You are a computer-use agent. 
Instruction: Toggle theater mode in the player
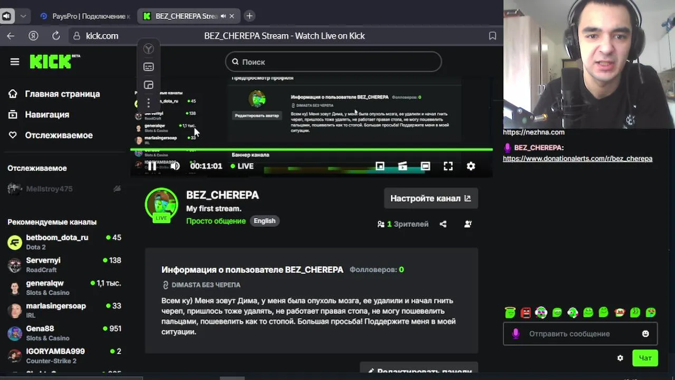pos(425,166)
